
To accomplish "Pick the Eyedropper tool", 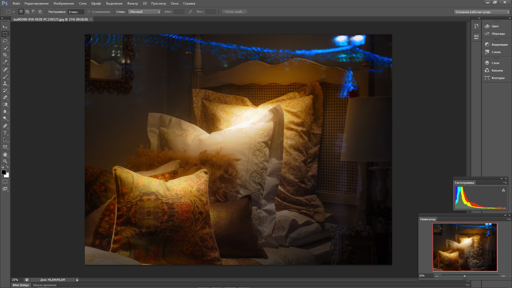I will coord(5,62).
